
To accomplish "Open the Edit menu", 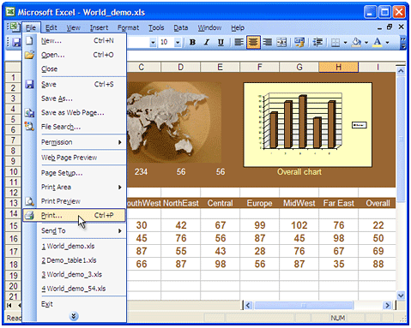I will click(51, 27).
